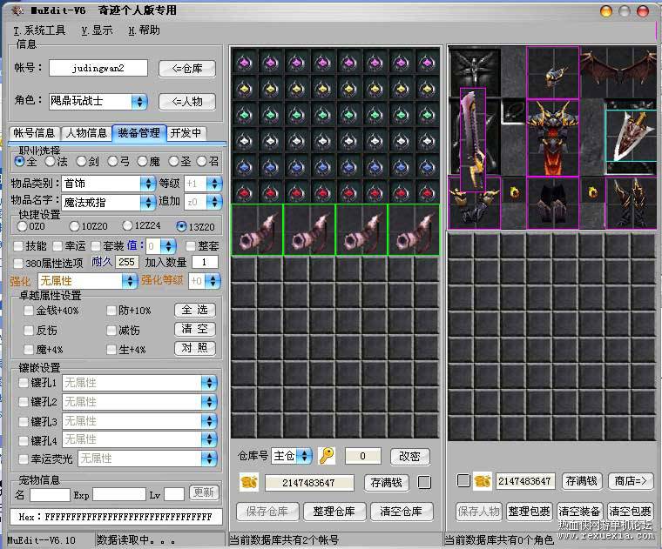Check the 金钱+40% excellent option
The height and width of the screenshot is (549, 662).
pos(28,311)
